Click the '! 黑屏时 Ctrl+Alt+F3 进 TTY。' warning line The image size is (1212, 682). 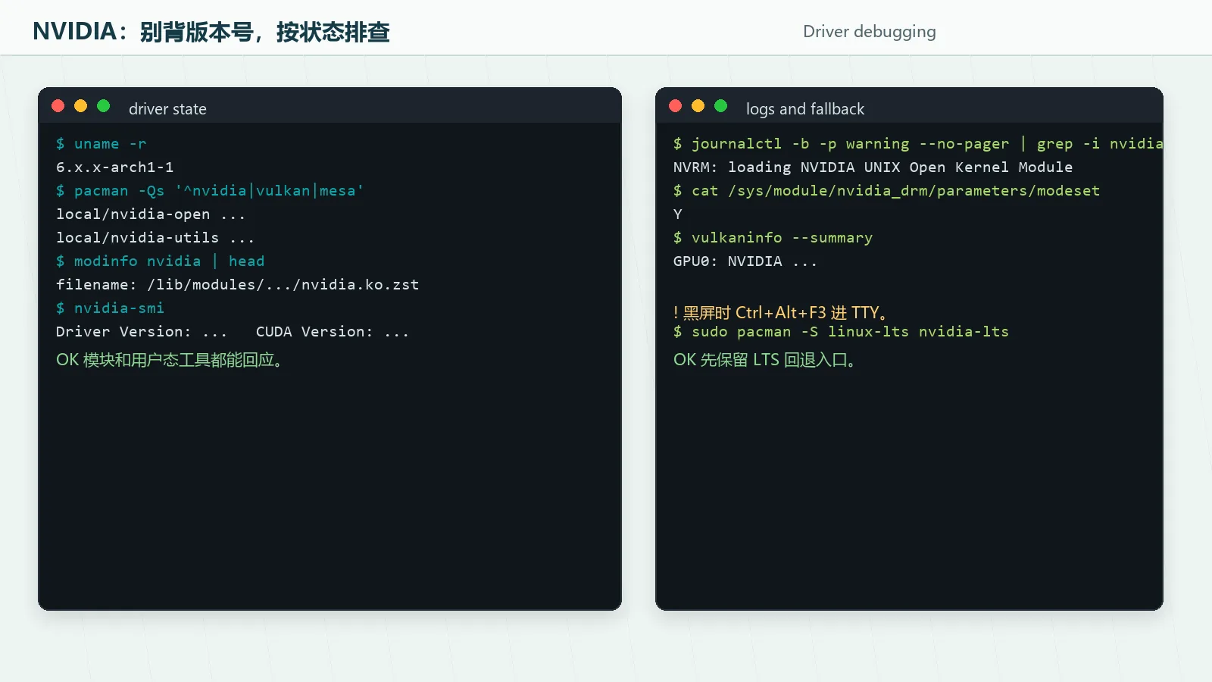[x=782, y=312]
